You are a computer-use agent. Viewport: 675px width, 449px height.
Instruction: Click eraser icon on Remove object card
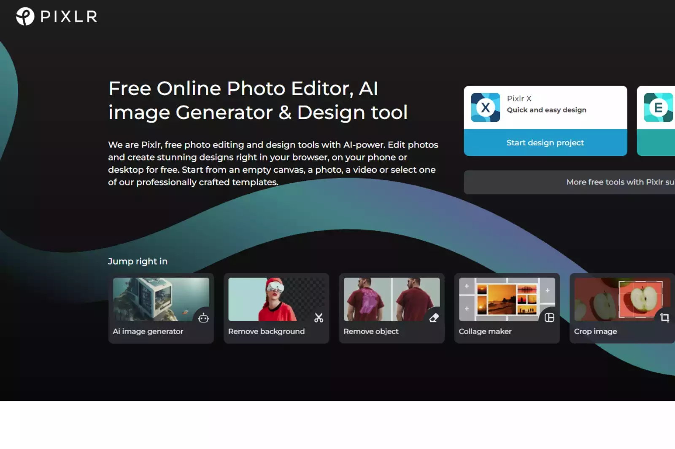[x=434, y=318]
